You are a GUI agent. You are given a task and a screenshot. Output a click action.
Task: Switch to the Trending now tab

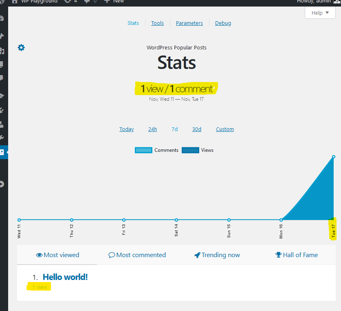(217, 255)
